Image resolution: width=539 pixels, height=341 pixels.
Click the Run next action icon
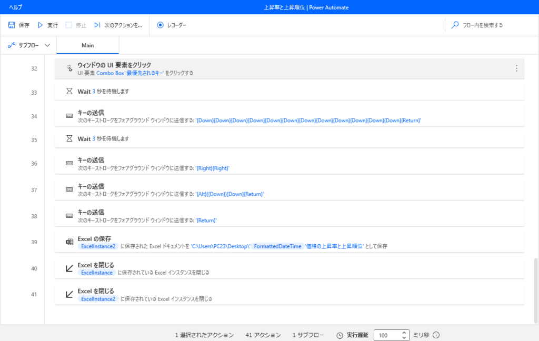(x=97, y=25)
